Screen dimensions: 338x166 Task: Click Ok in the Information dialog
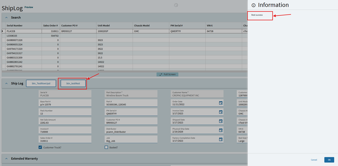coord(329,160)
